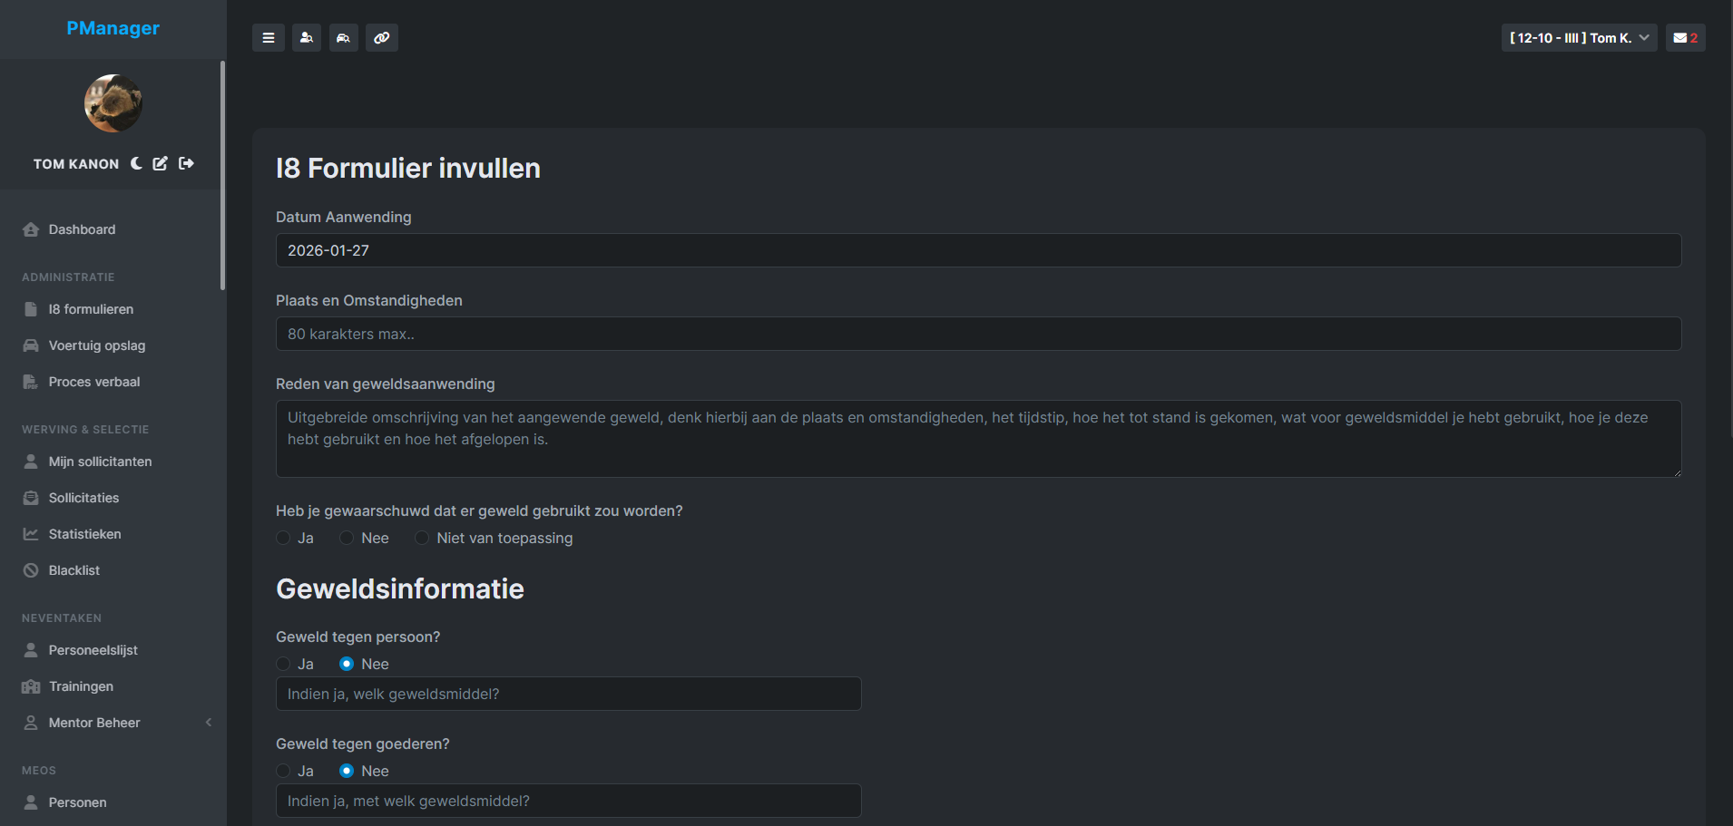Click the Plaats en Omstandigheden field
The width and height of the screenshot is (1733, 826).
pyautogui.click(x=978, y=334)
